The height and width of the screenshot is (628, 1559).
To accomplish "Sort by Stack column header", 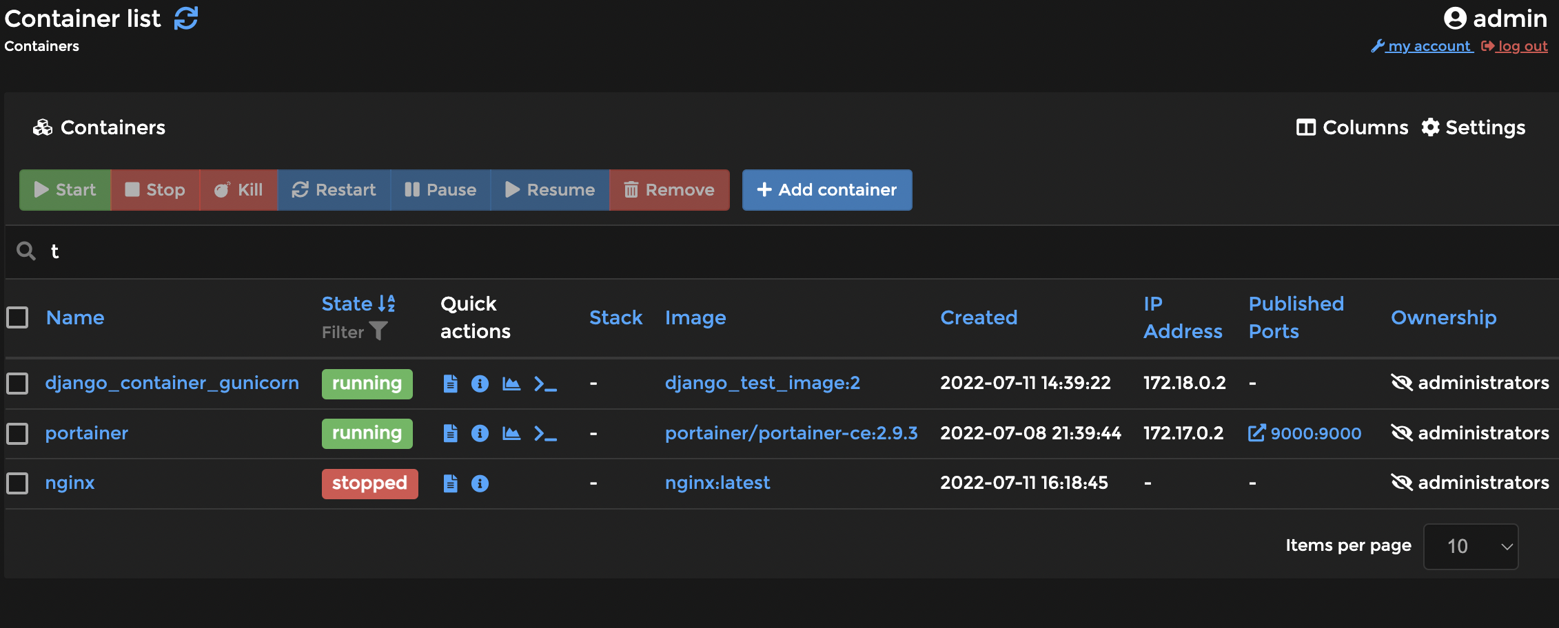I will (615, 317).
